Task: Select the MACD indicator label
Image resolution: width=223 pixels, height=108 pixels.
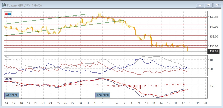Action: 8,79
